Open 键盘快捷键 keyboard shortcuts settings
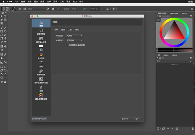Image resolution: width=195 pixels, height=135 pixels. [x=41, y=32]
